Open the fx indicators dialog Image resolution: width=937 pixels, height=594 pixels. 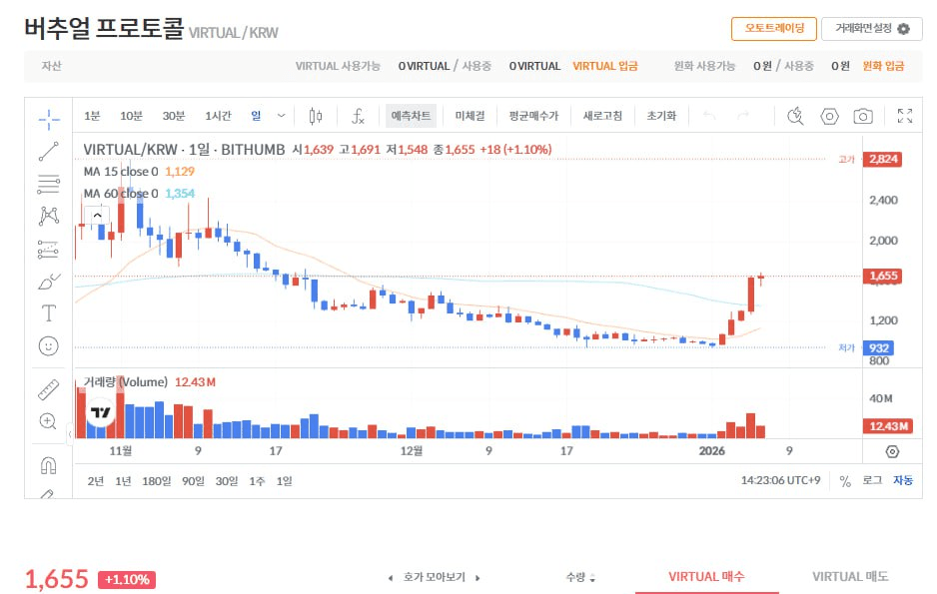[358, 116]
